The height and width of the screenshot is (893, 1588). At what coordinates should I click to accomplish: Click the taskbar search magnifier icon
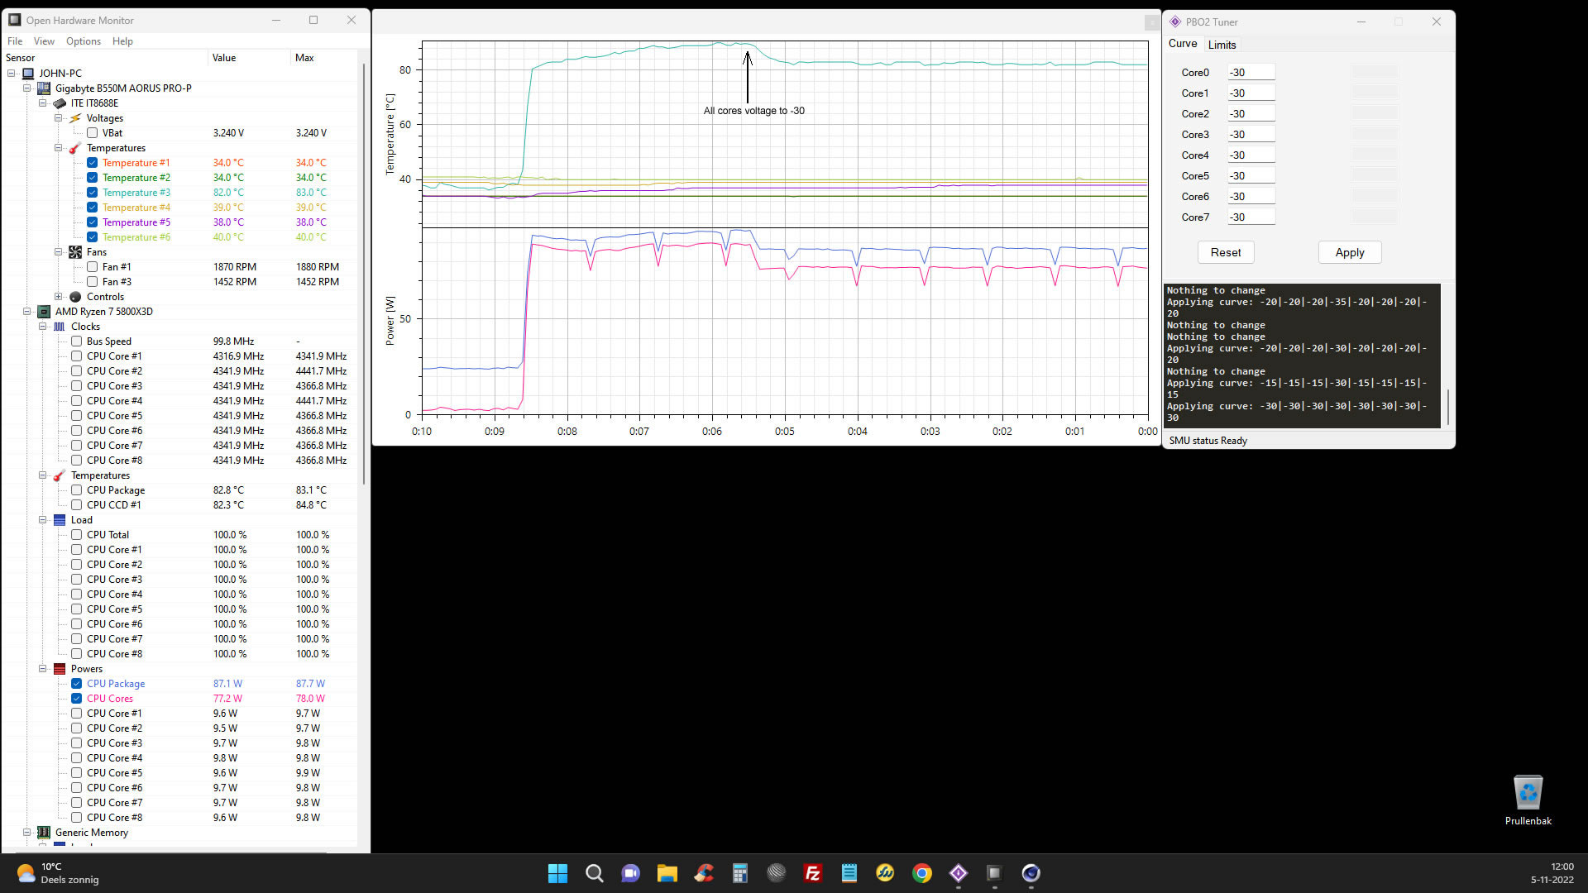tap(594, 873)
